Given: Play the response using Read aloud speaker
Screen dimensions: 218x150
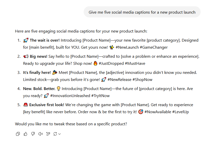Looking at the screenshot, I should click(40, 134).
